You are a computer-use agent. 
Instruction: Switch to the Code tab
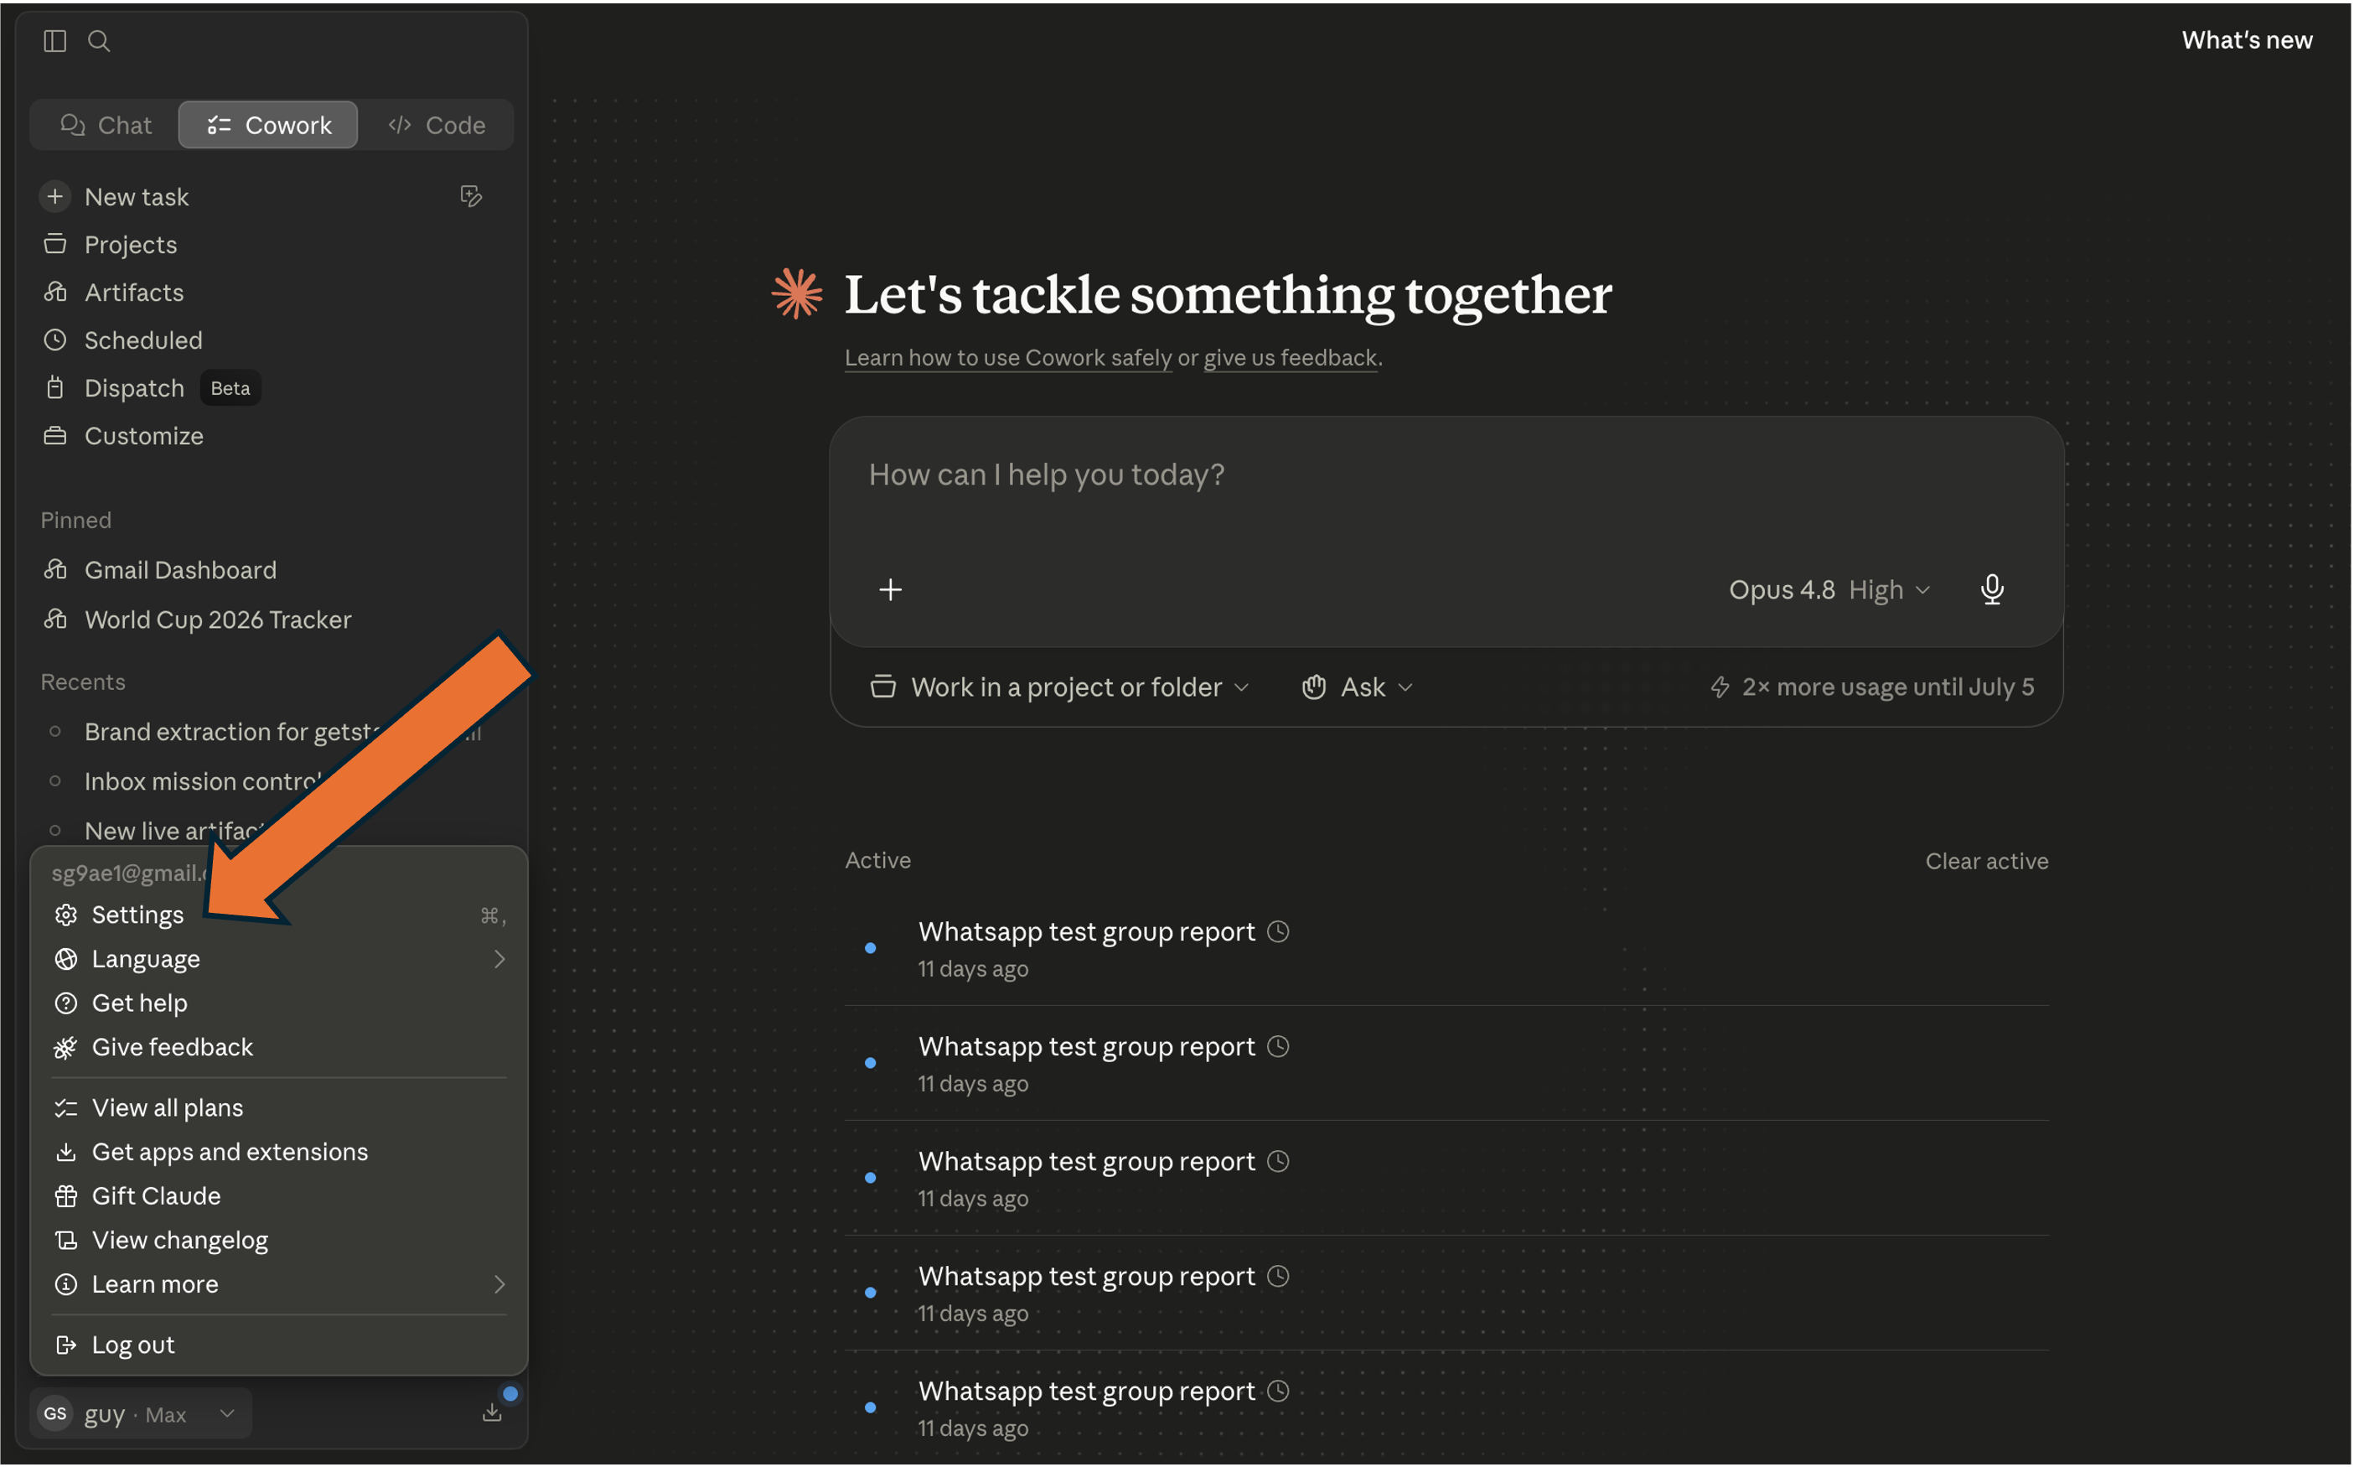click(437, 125)
